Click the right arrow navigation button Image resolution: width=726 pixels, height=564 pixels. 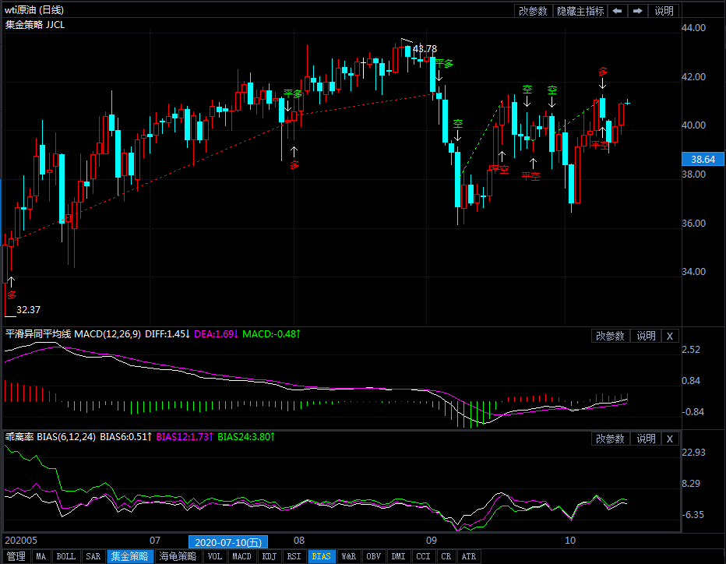tap(638, 11)
